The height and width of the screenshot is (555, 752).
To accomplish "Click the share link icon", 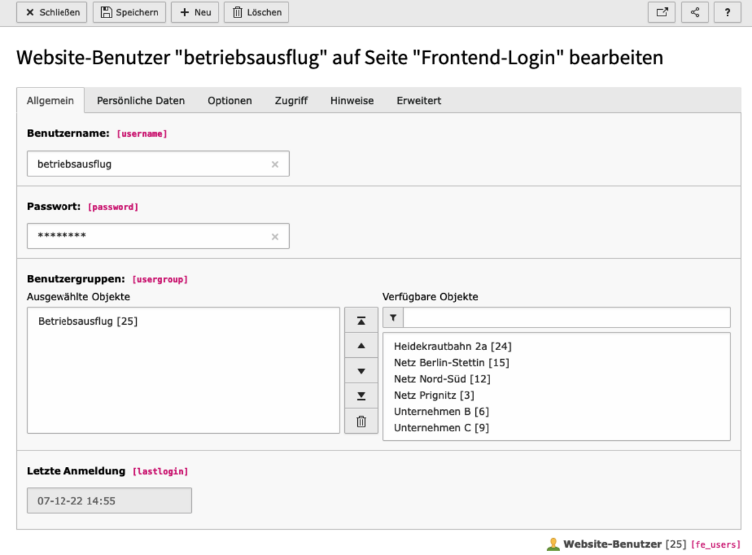I will (x=694, y=12).
